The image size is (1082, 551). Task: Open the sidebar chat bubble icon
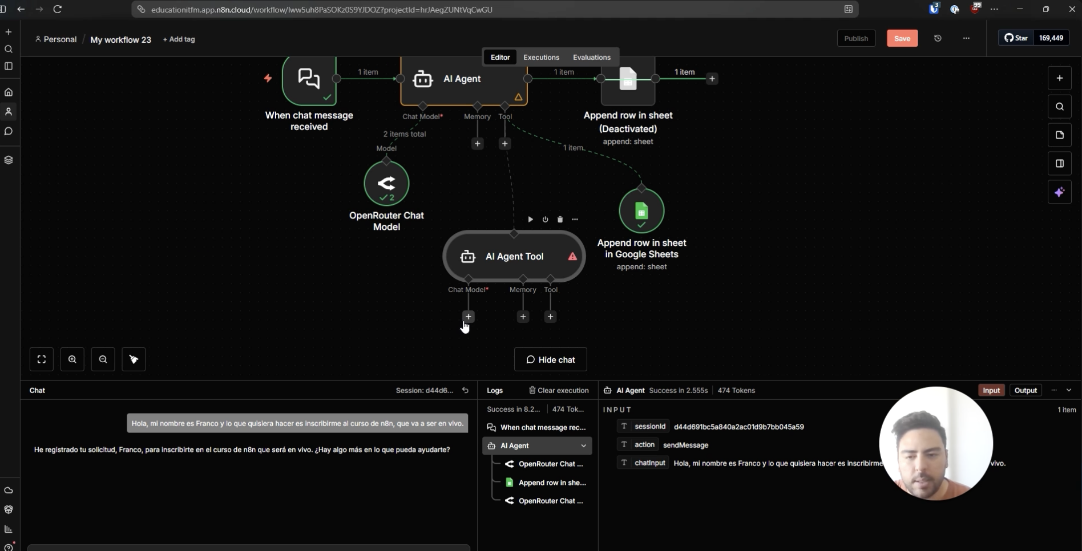click(x=9, y=131)
